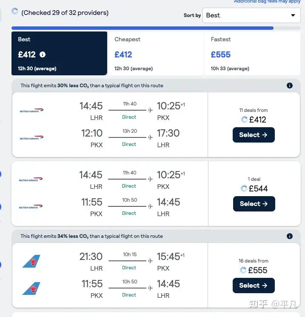Click British Airways logo on 12:10 return flight

[32, 138]
